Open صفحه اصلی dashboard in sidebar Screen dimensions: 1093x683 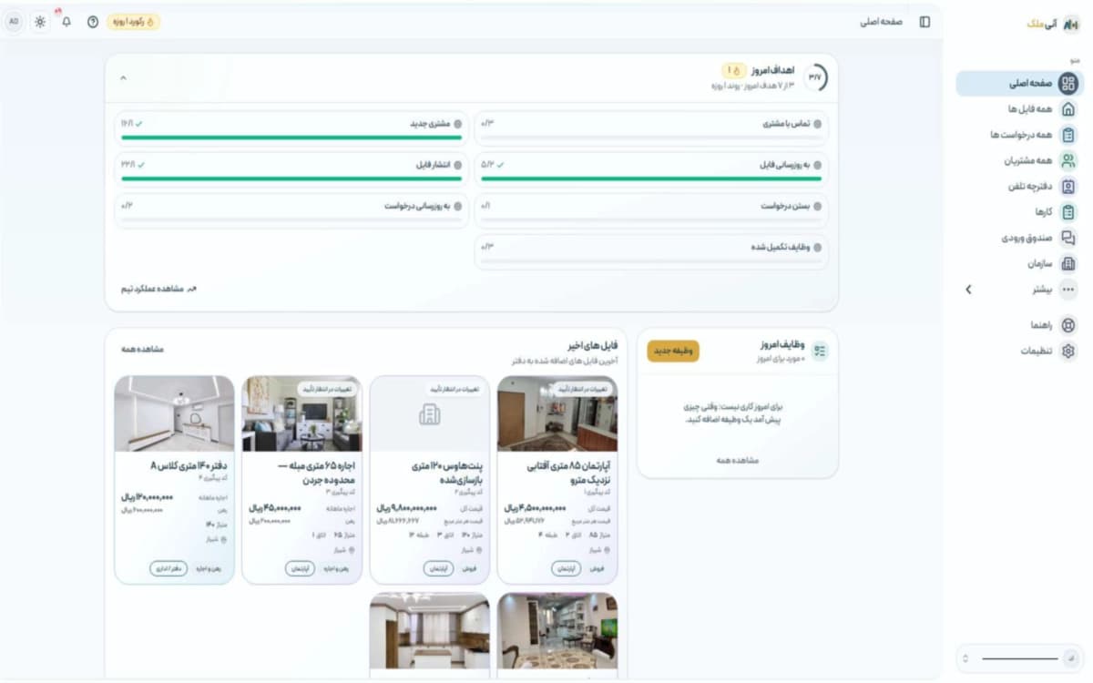(x=1019, y=84)
